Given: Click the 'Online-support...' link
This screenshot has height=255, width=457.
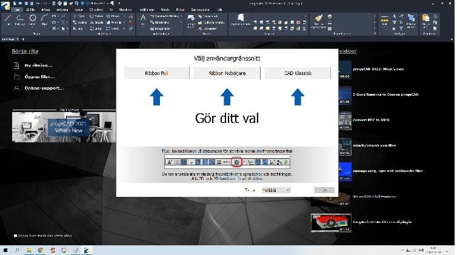Looking at the screenshot, I should coord(44,88).
